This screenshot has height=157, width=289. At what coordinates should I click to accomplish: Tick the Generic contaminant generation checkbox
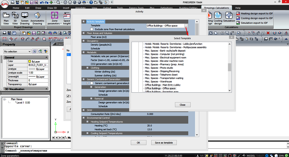92,83
